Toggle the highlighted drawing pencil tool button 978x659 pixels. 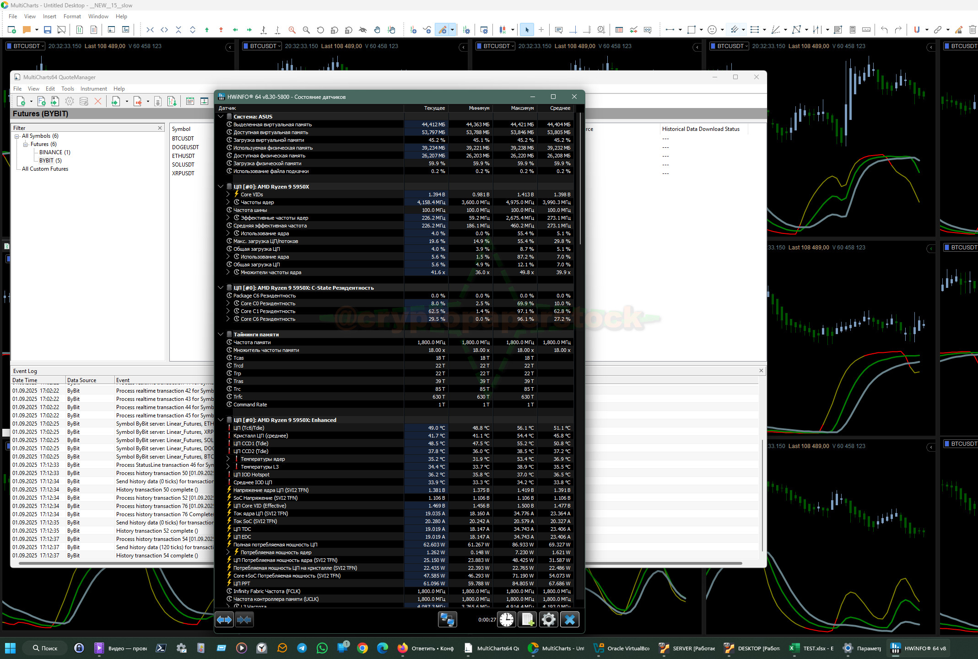(443, 30)
